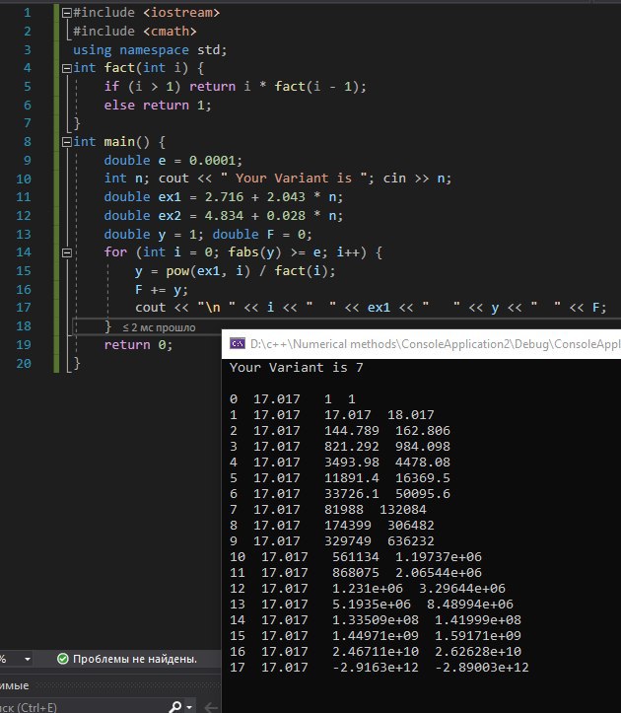
Task: Click console value '18.017' in row 1
Action: [411, 415]
